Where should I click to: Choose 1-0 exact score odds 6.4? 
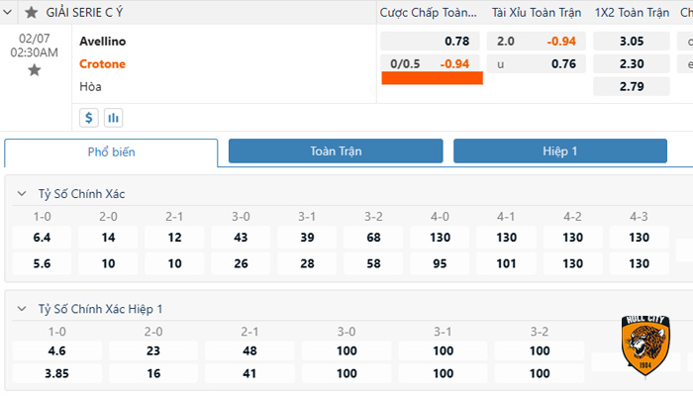click(42, 238)
